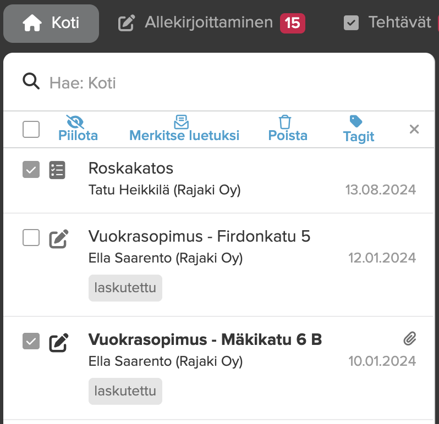Open the Tehtävät tab
Image resolution: width=439 pixels, height=424 pixels.
click(388, 23)
